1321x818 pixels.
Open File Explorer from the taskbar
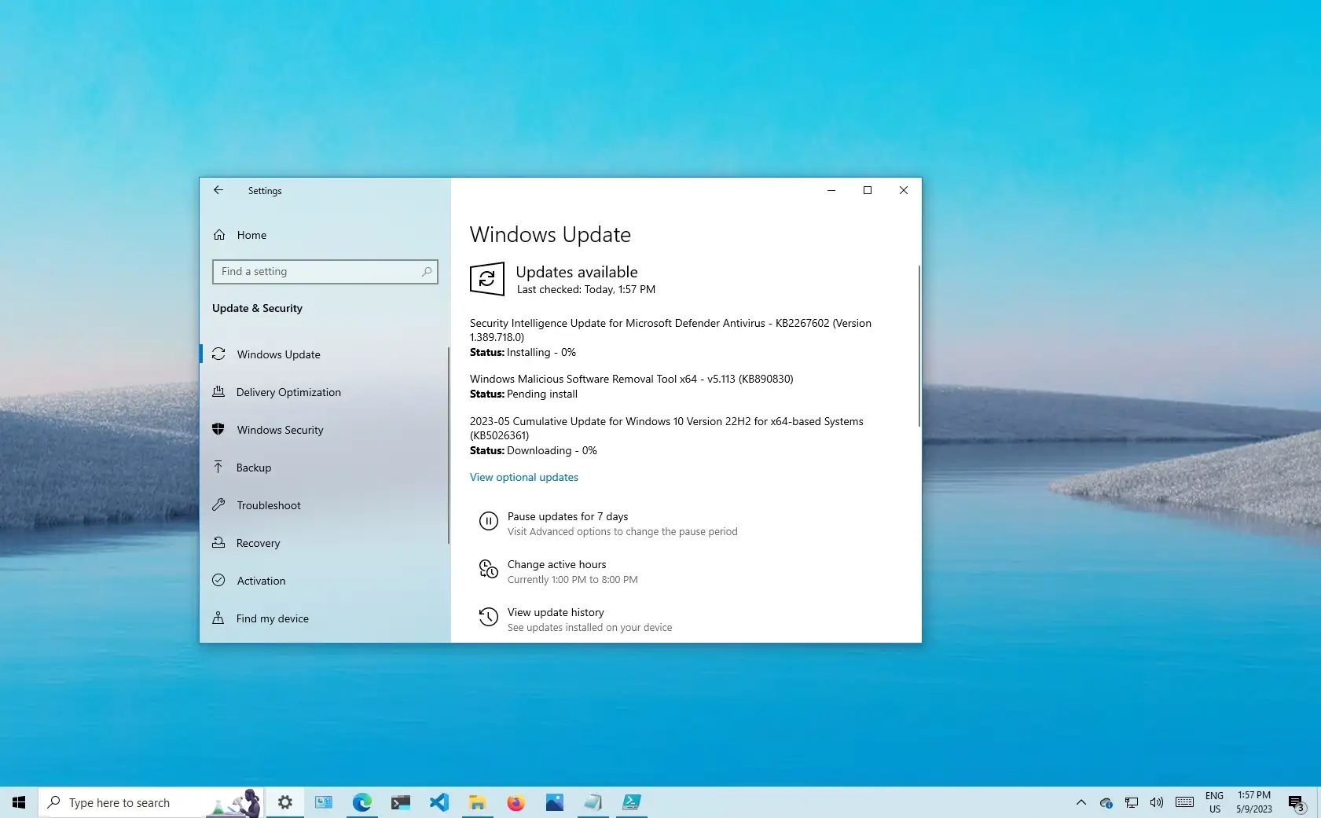pyautogui.click(x=477, y=802)
